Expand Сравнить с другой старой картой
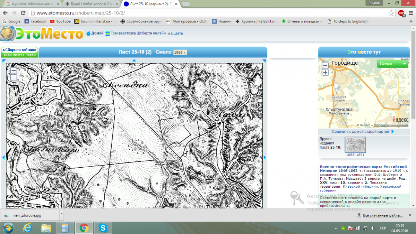The image size is (416, 234). point(363,132)
